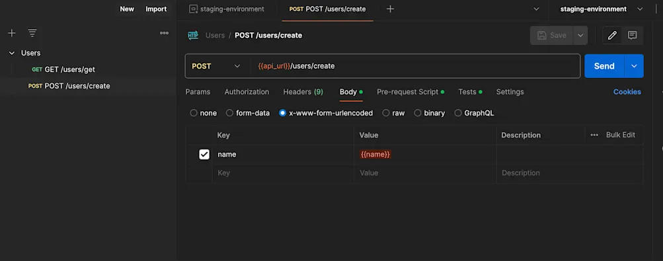Select the POST /users/create tab

coord(328,9)
